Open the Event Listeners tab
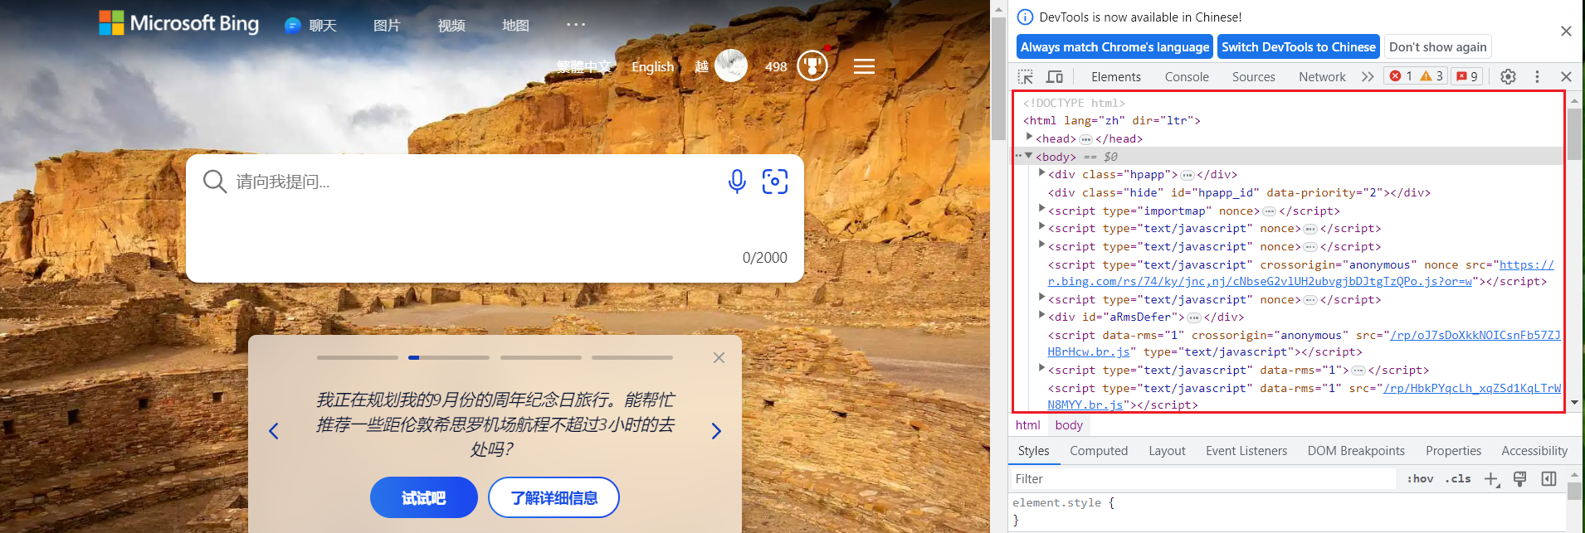 point(1246,451)
